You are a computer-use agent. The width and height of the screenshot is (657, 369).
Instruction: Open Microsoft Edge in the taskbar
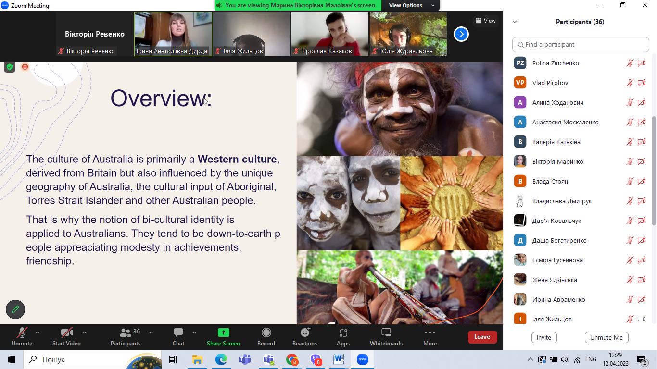coord(221,359)
